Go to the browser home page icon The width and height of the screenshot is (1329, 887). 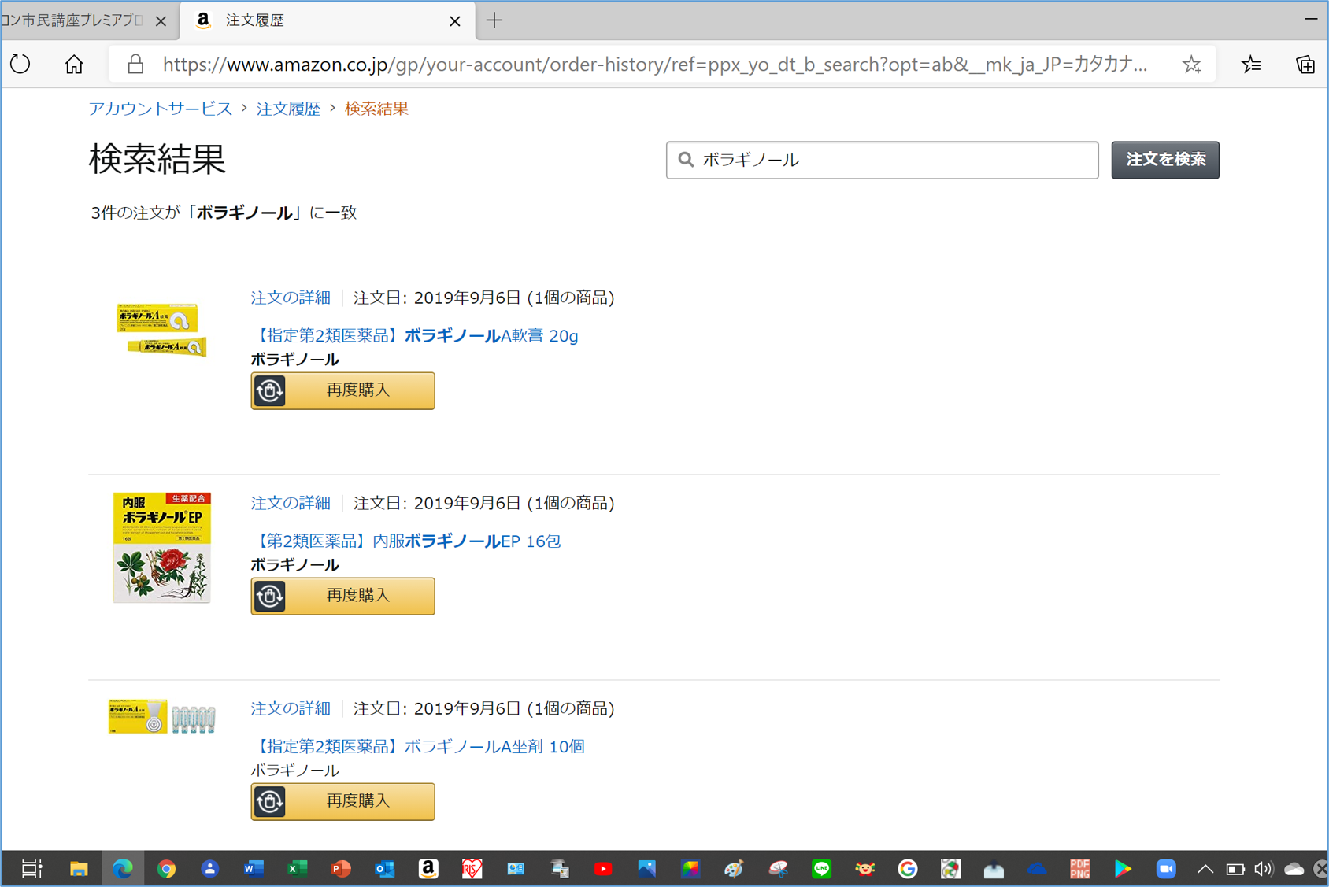coord(74,64)
